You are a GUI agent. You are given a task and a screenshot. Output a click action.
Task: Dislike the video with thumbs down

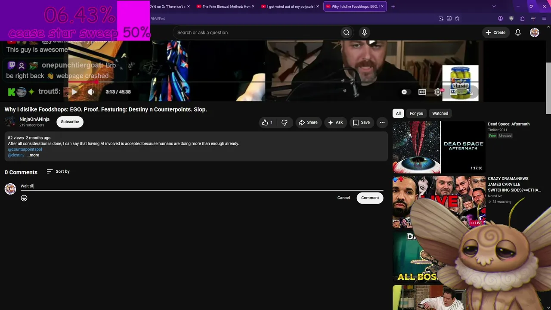(285, 122)
